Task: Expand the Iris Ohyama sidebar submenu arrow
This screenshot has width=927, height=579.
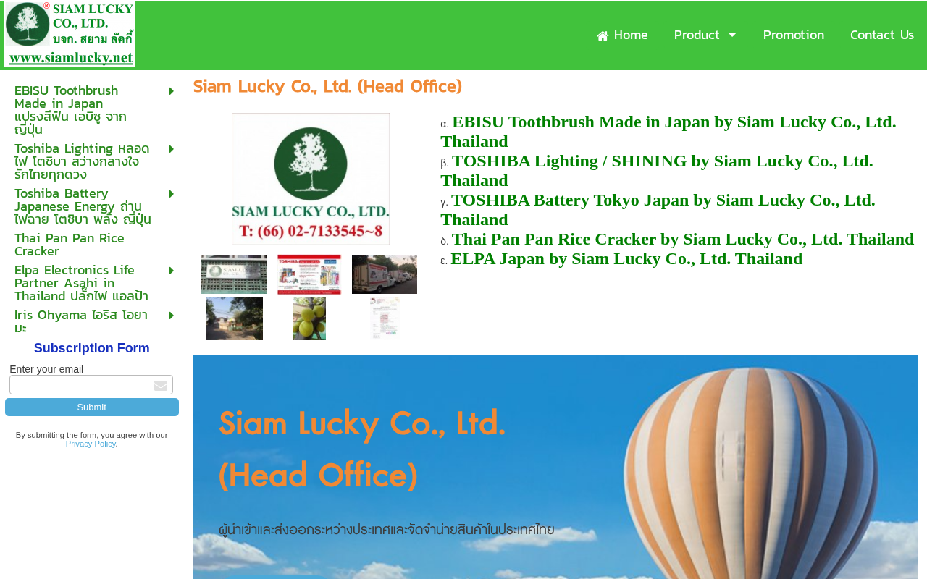Action: click(x=172, y=316)
